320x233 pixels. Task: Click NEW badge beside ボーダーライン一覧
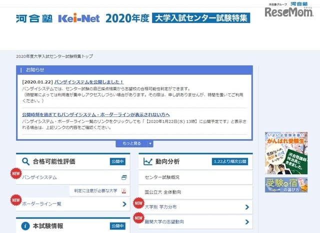click(16, 200)
